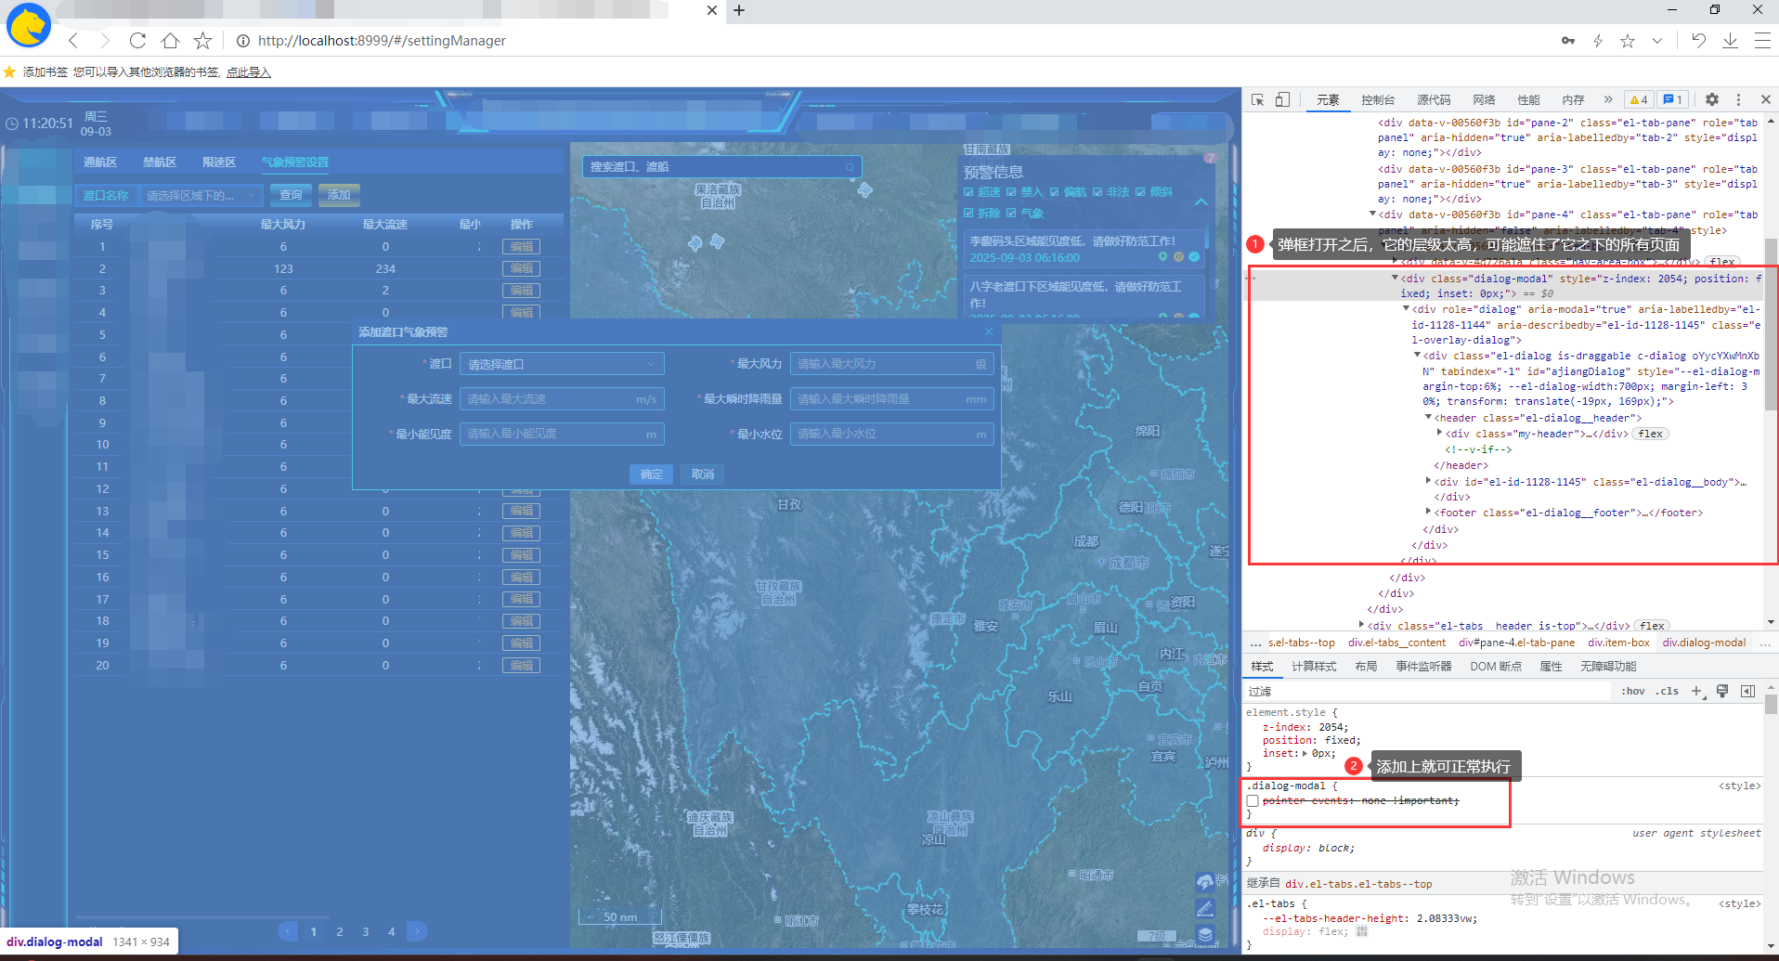Click the 查询 query button

(291, 195)
